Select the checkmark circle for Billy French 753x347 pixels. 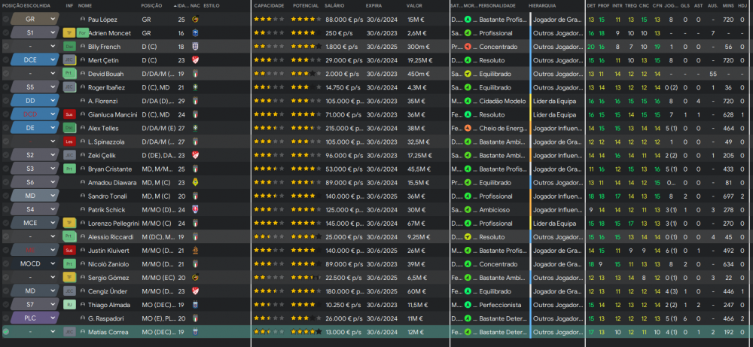point(6,47)
